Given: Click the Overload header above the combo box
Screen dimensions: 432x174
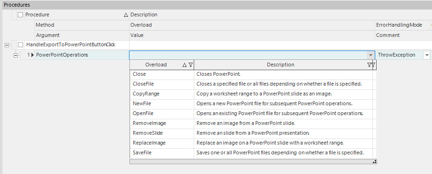Looking at the screenshot, I should pyautogui.click(x=252, y=25).
